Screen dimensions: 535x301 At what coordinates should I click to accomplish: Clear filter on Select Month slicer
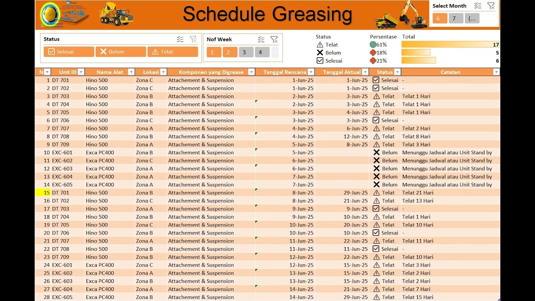point(491,6)
